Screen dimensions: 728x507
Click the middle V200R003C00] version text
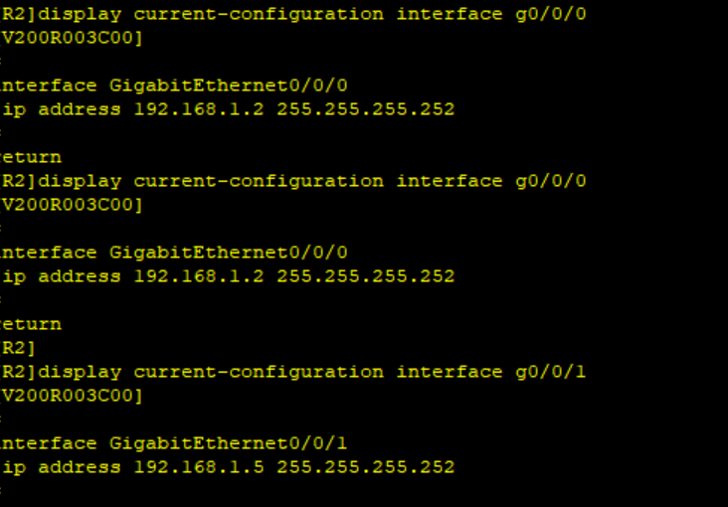(x=73, y=205)
